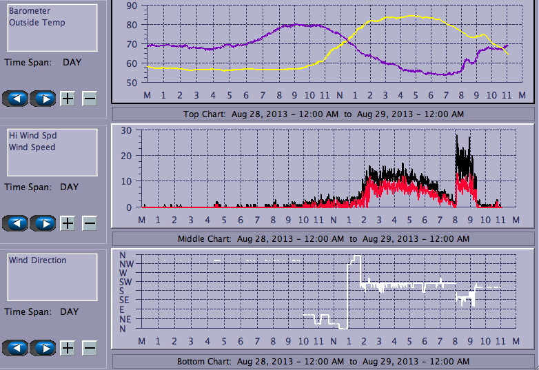Click the top chart's back arrow button
The image size is (539, 370).
pos(16,98)
